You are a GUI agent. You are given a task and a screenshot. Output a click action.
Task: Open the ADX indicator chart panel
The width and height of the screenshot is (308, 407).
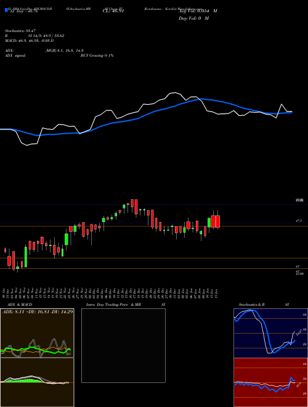(x=37, y=333)
